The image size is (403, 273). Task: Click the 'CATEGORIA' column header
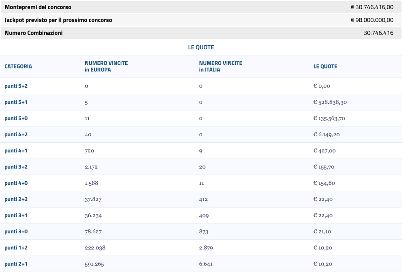point(18,66)
